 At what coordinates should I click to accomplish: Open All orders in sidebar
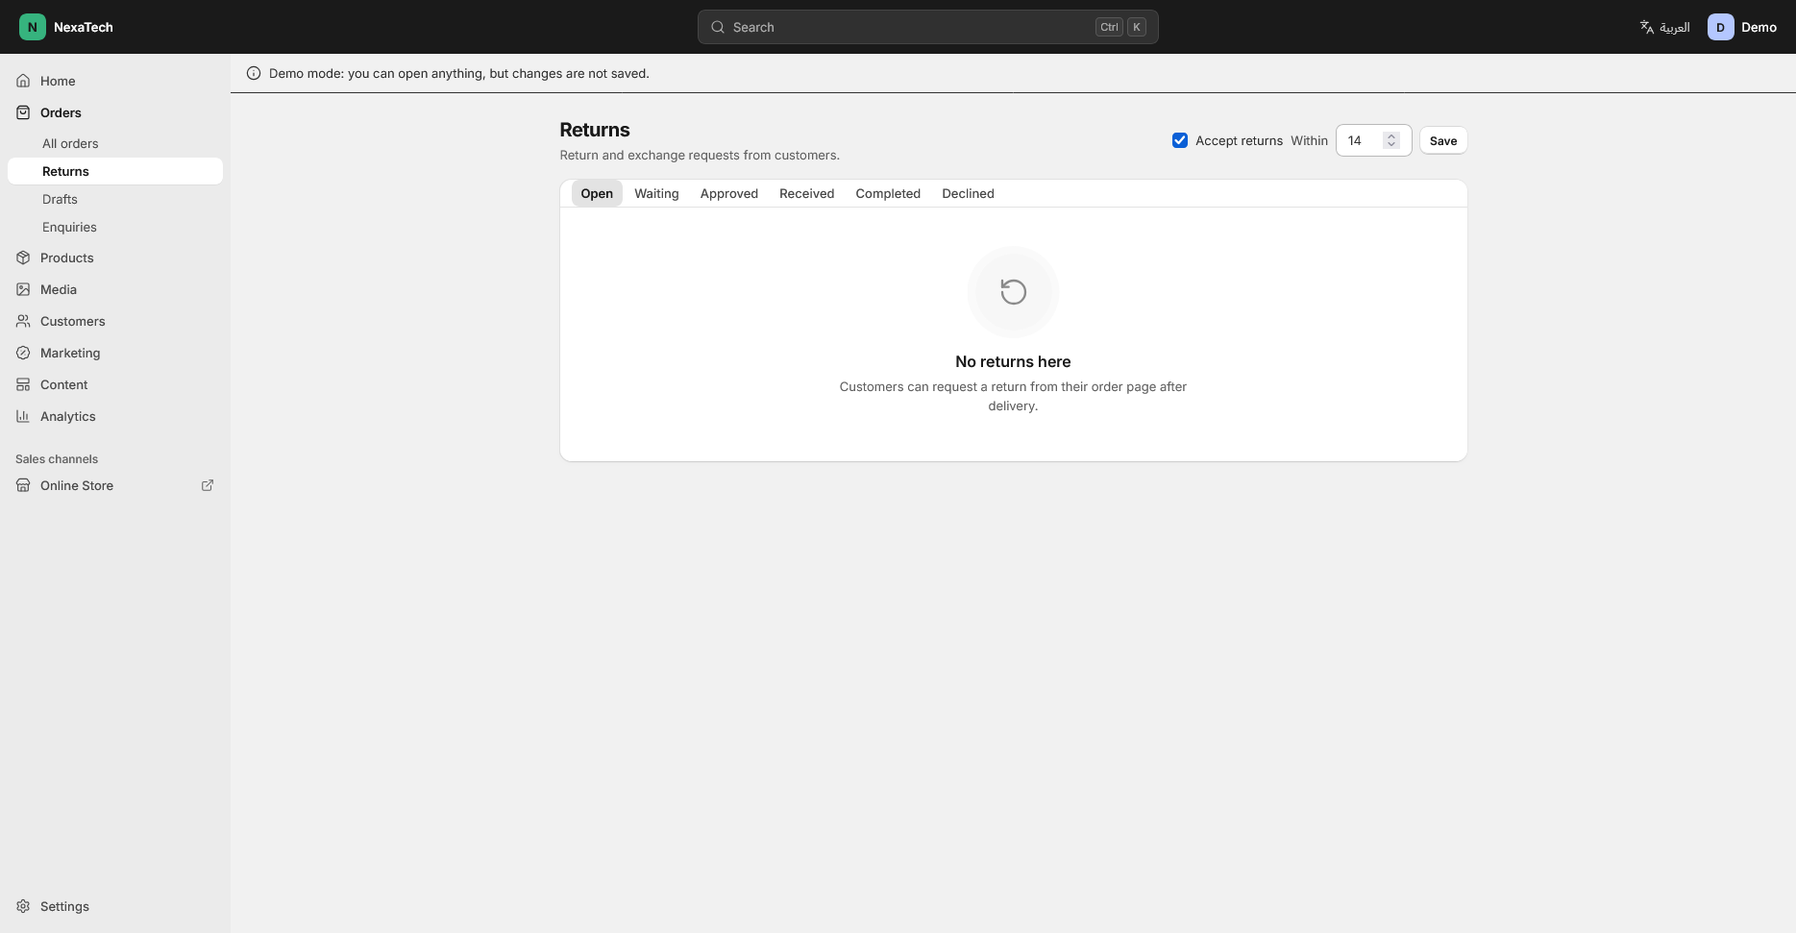115,143
